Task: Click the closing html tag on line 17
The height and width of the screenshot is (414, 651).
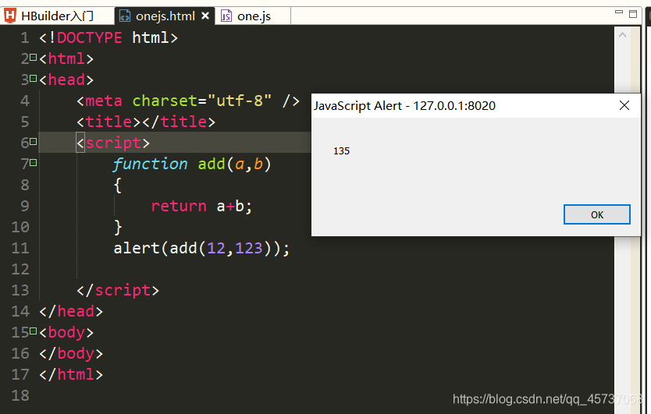Action: tap(71, 374)
